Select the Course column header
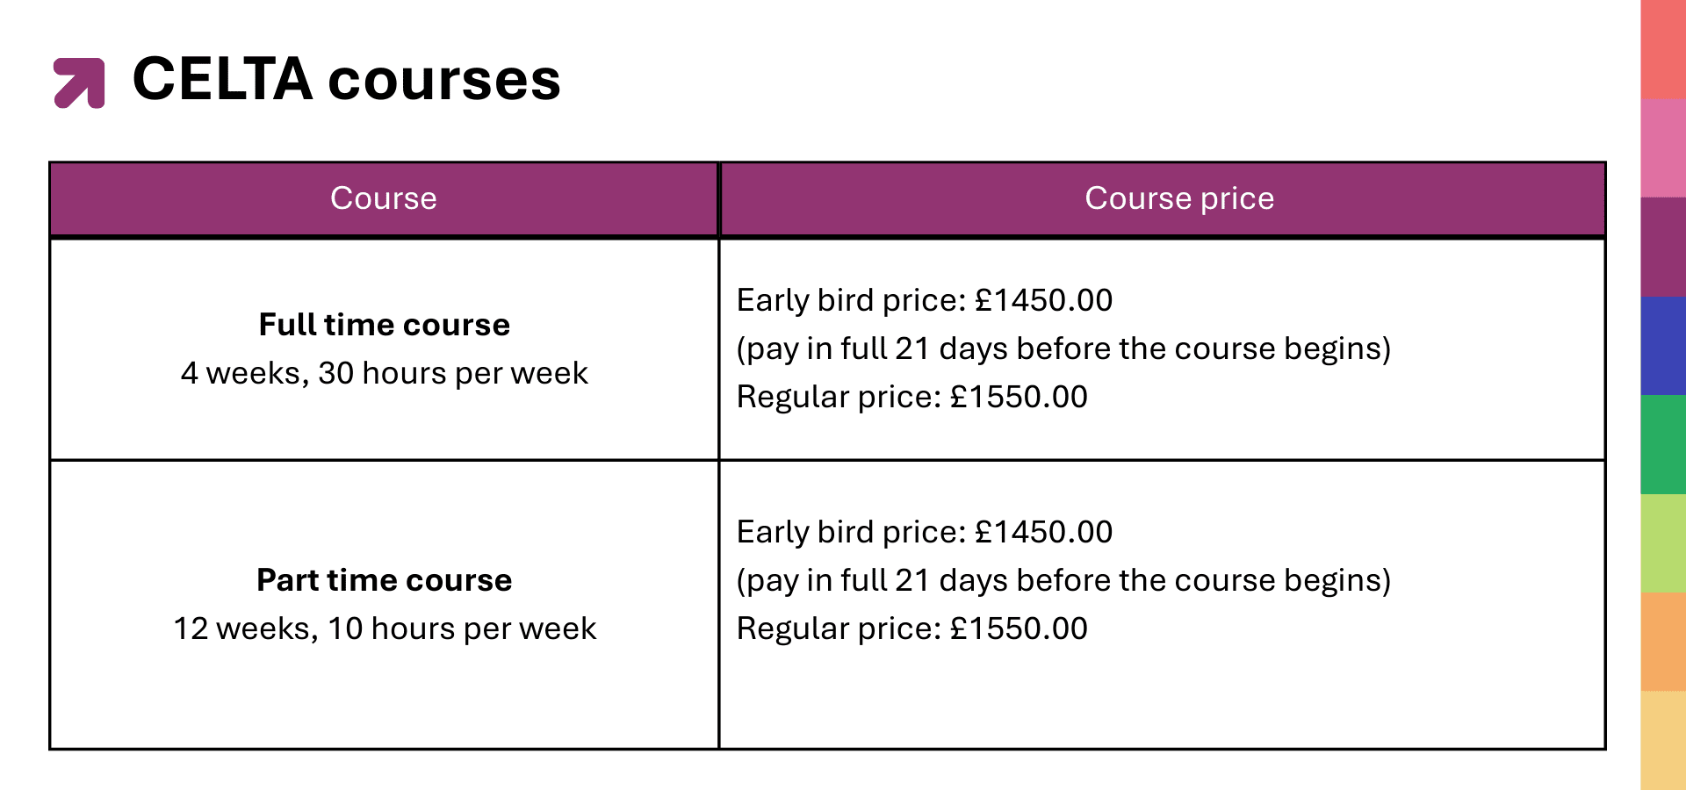The image size is (1686, 790). click(384, 198)
